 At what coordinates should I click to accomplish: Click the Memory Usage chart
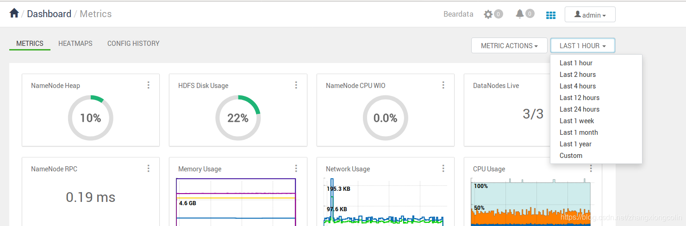tap(236, 202)
